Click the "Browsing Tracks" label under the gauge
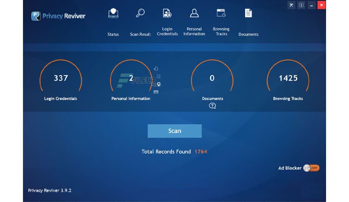This screenshot has width=349, height=202. [288, 98]
